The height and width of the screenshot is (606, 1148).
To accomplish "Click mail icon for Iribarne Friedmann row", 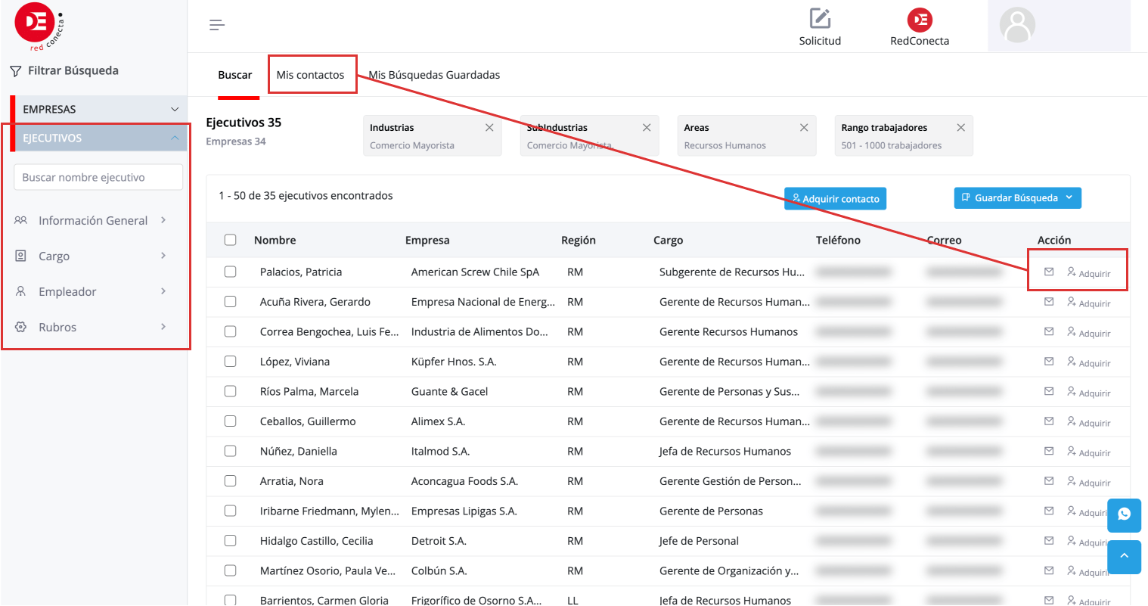I will click(1049, 511).
